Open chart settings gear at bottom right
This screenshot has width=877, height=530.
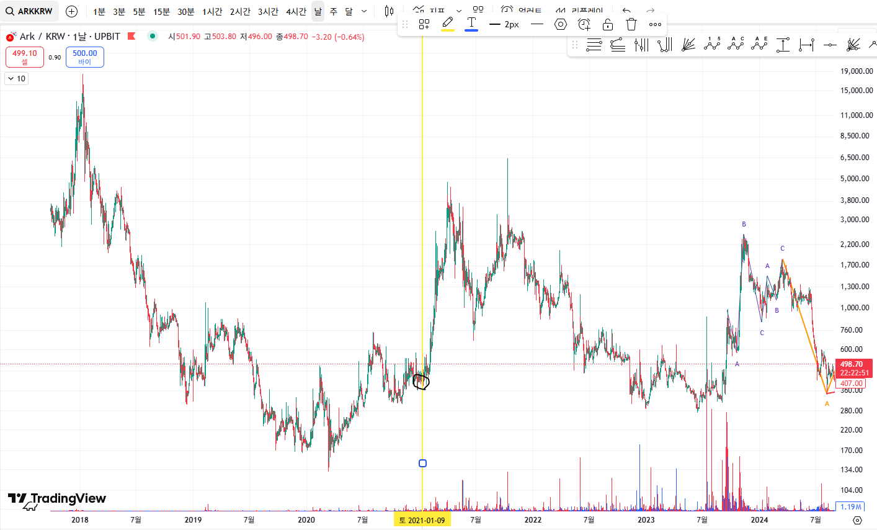point(858,520)
